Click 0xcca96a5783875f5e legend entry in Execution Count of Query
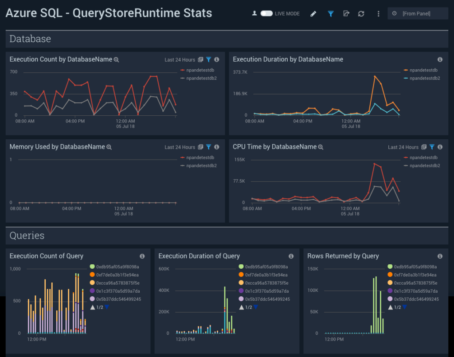Screen dimensions: 454x357 (x=115, y=283)
